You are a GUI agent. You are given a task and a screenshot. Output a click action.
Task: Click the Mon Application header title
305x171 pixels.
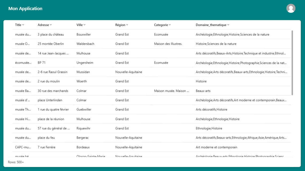(x=26, y=8)
